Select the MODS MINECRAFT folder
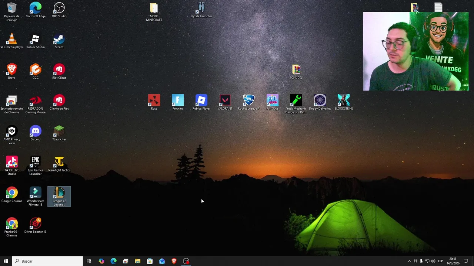The width and height of the screenshot is (474, 266). tap(154, 12)
